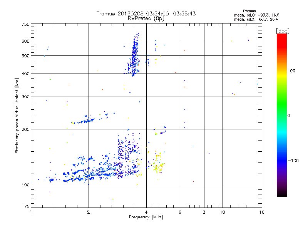Click the x-axis '4' tick label

click(x=146, y=212)
